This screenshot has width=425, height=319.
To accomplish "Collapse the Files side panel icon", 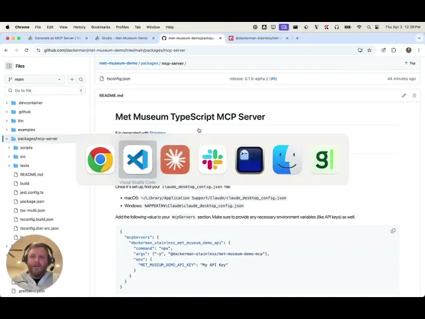I will tap(9, 66).
